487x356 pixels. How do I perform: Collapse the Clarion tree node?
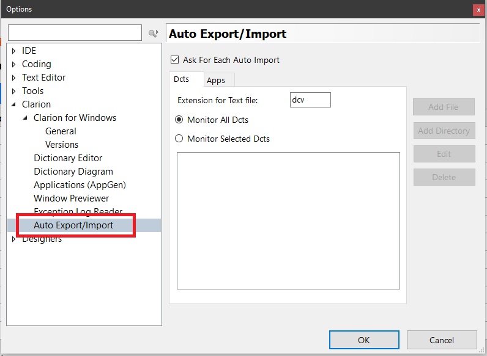click(14, 104)
